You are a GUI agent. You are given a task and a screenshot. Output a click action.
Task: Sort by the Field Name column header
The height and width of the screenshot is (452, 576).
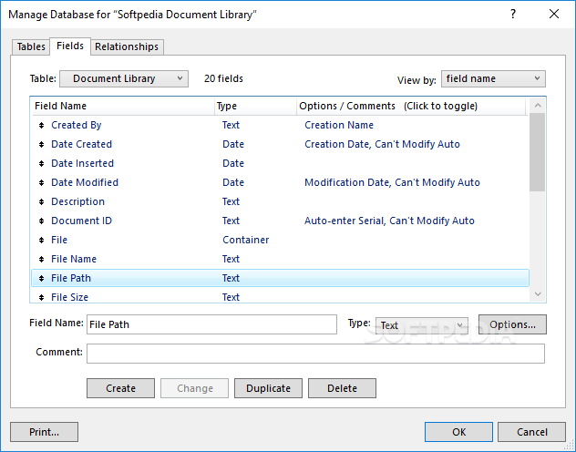pyautogui.click(x=123, y=106)
